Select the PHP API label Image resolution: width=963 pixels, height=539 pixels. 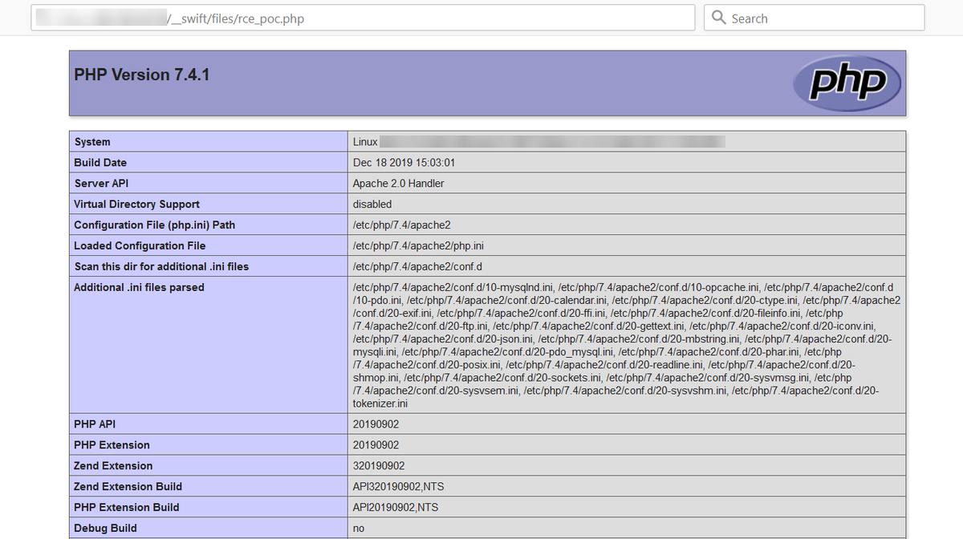[95, 424]
